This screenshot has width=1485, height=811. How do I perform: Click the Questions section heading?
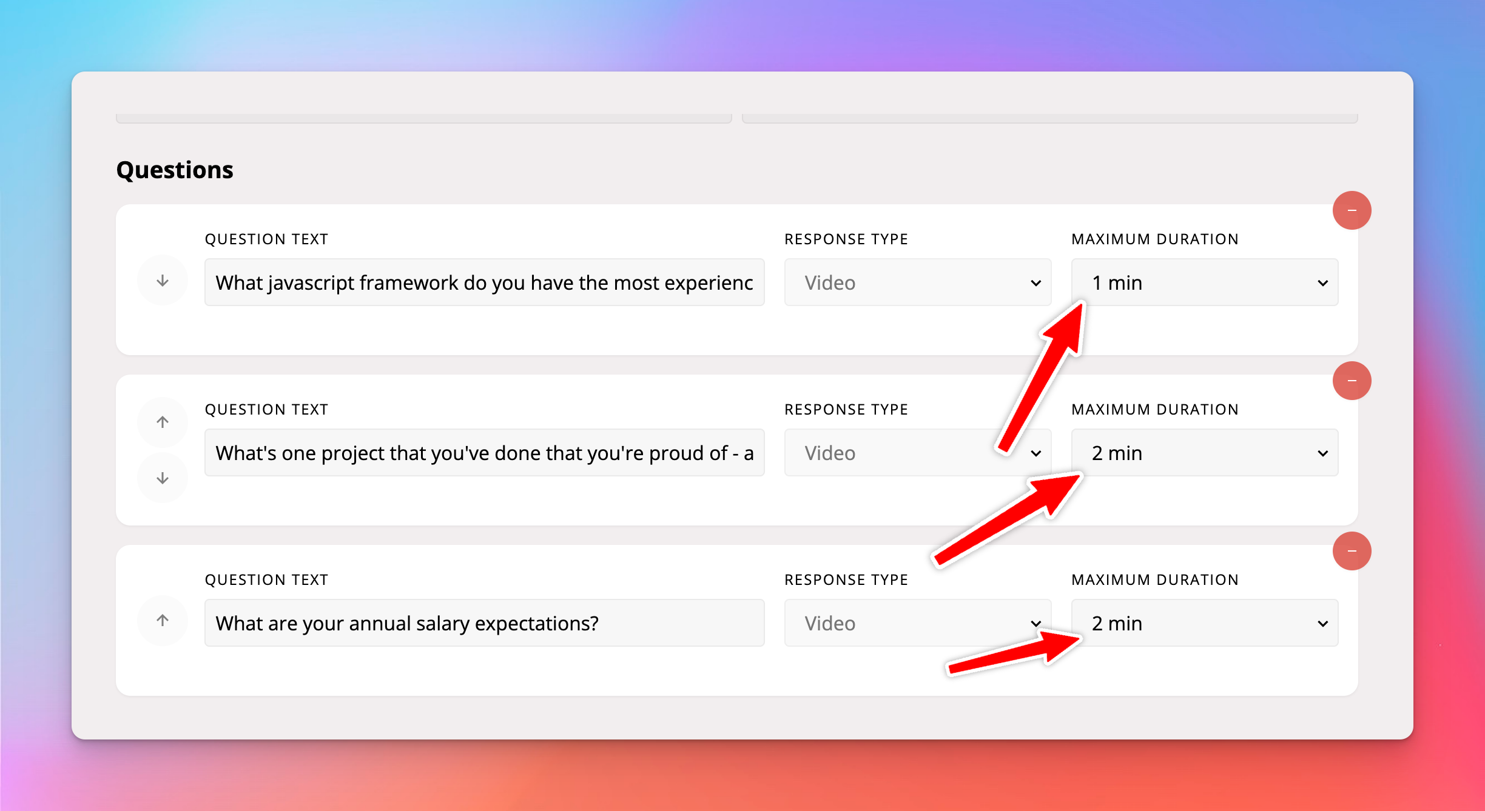point(175,170)
